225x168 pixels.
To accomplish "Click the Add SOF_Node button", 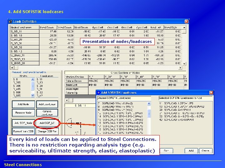I will tap(23, 123).
